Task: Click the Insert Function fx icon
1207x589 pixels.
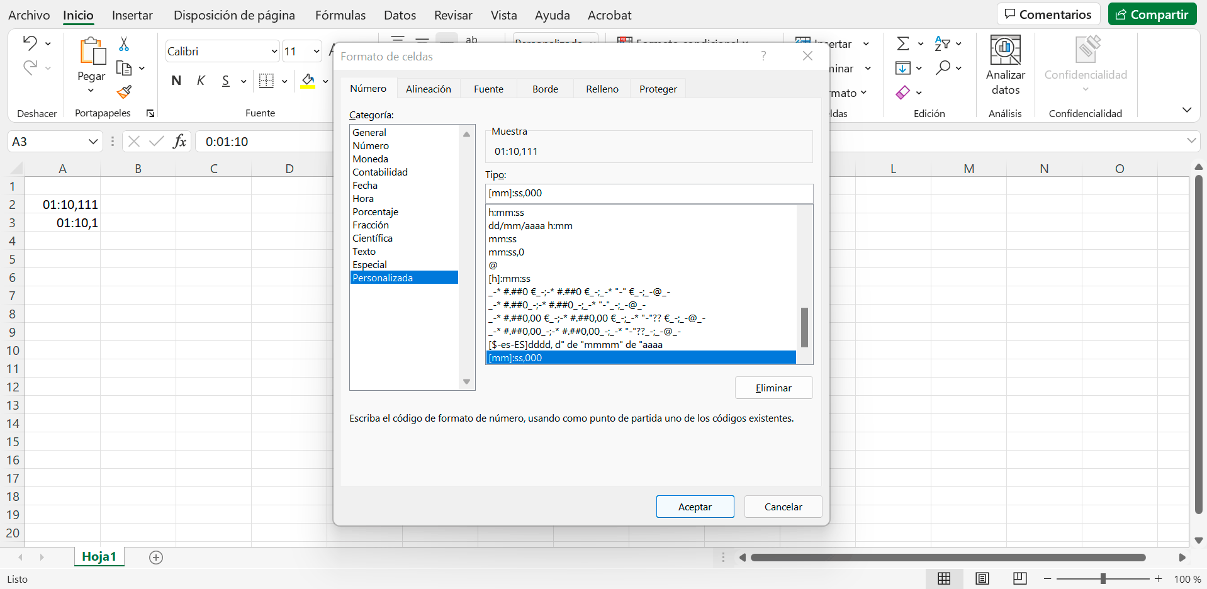Action: pyautogui.click(x=180, y=141)
